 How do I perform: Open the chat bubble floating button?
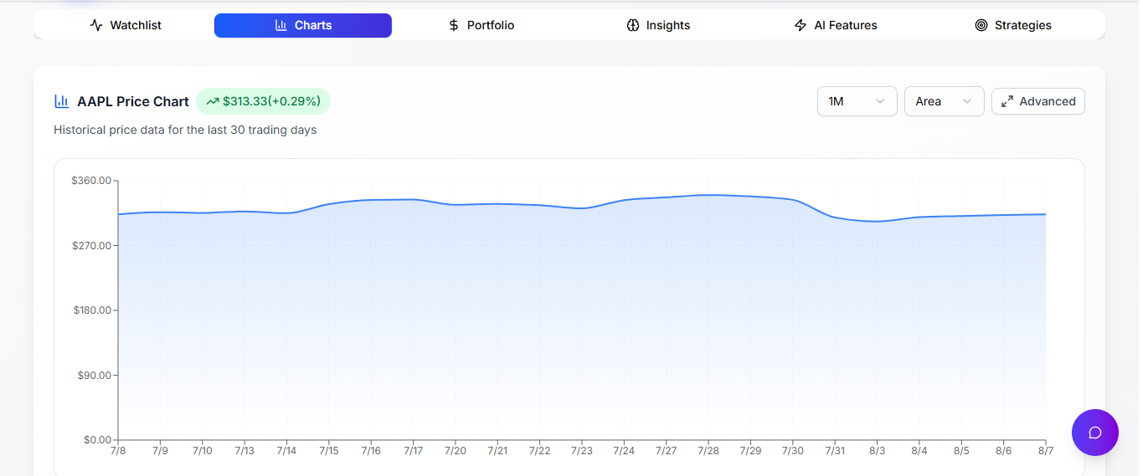point(1095,432)
